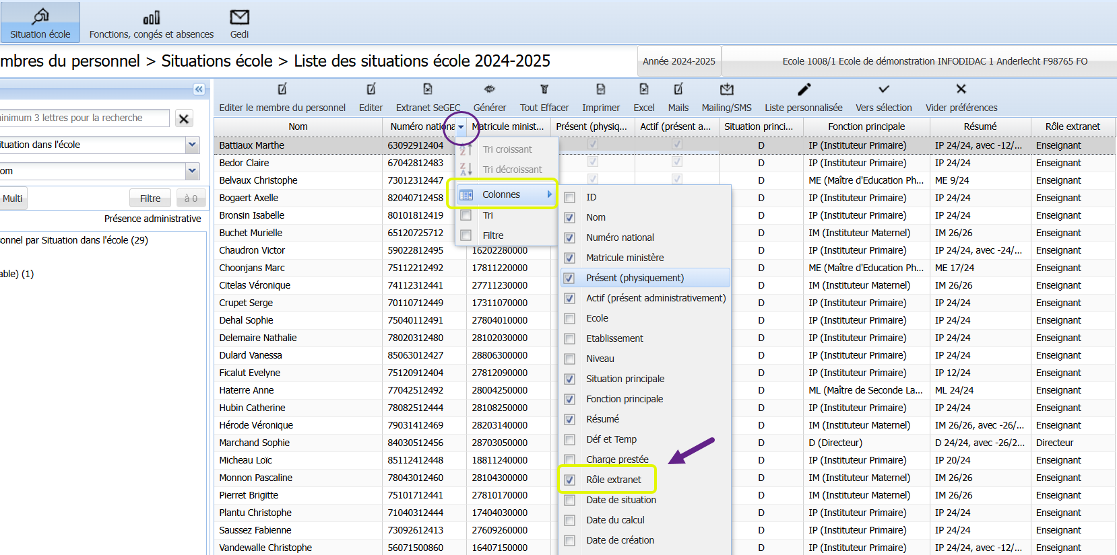This screenshot has height=555, width=1117.
Task: Uncheck Actif (présent administrativement) column
Action: tap(570, 299)
